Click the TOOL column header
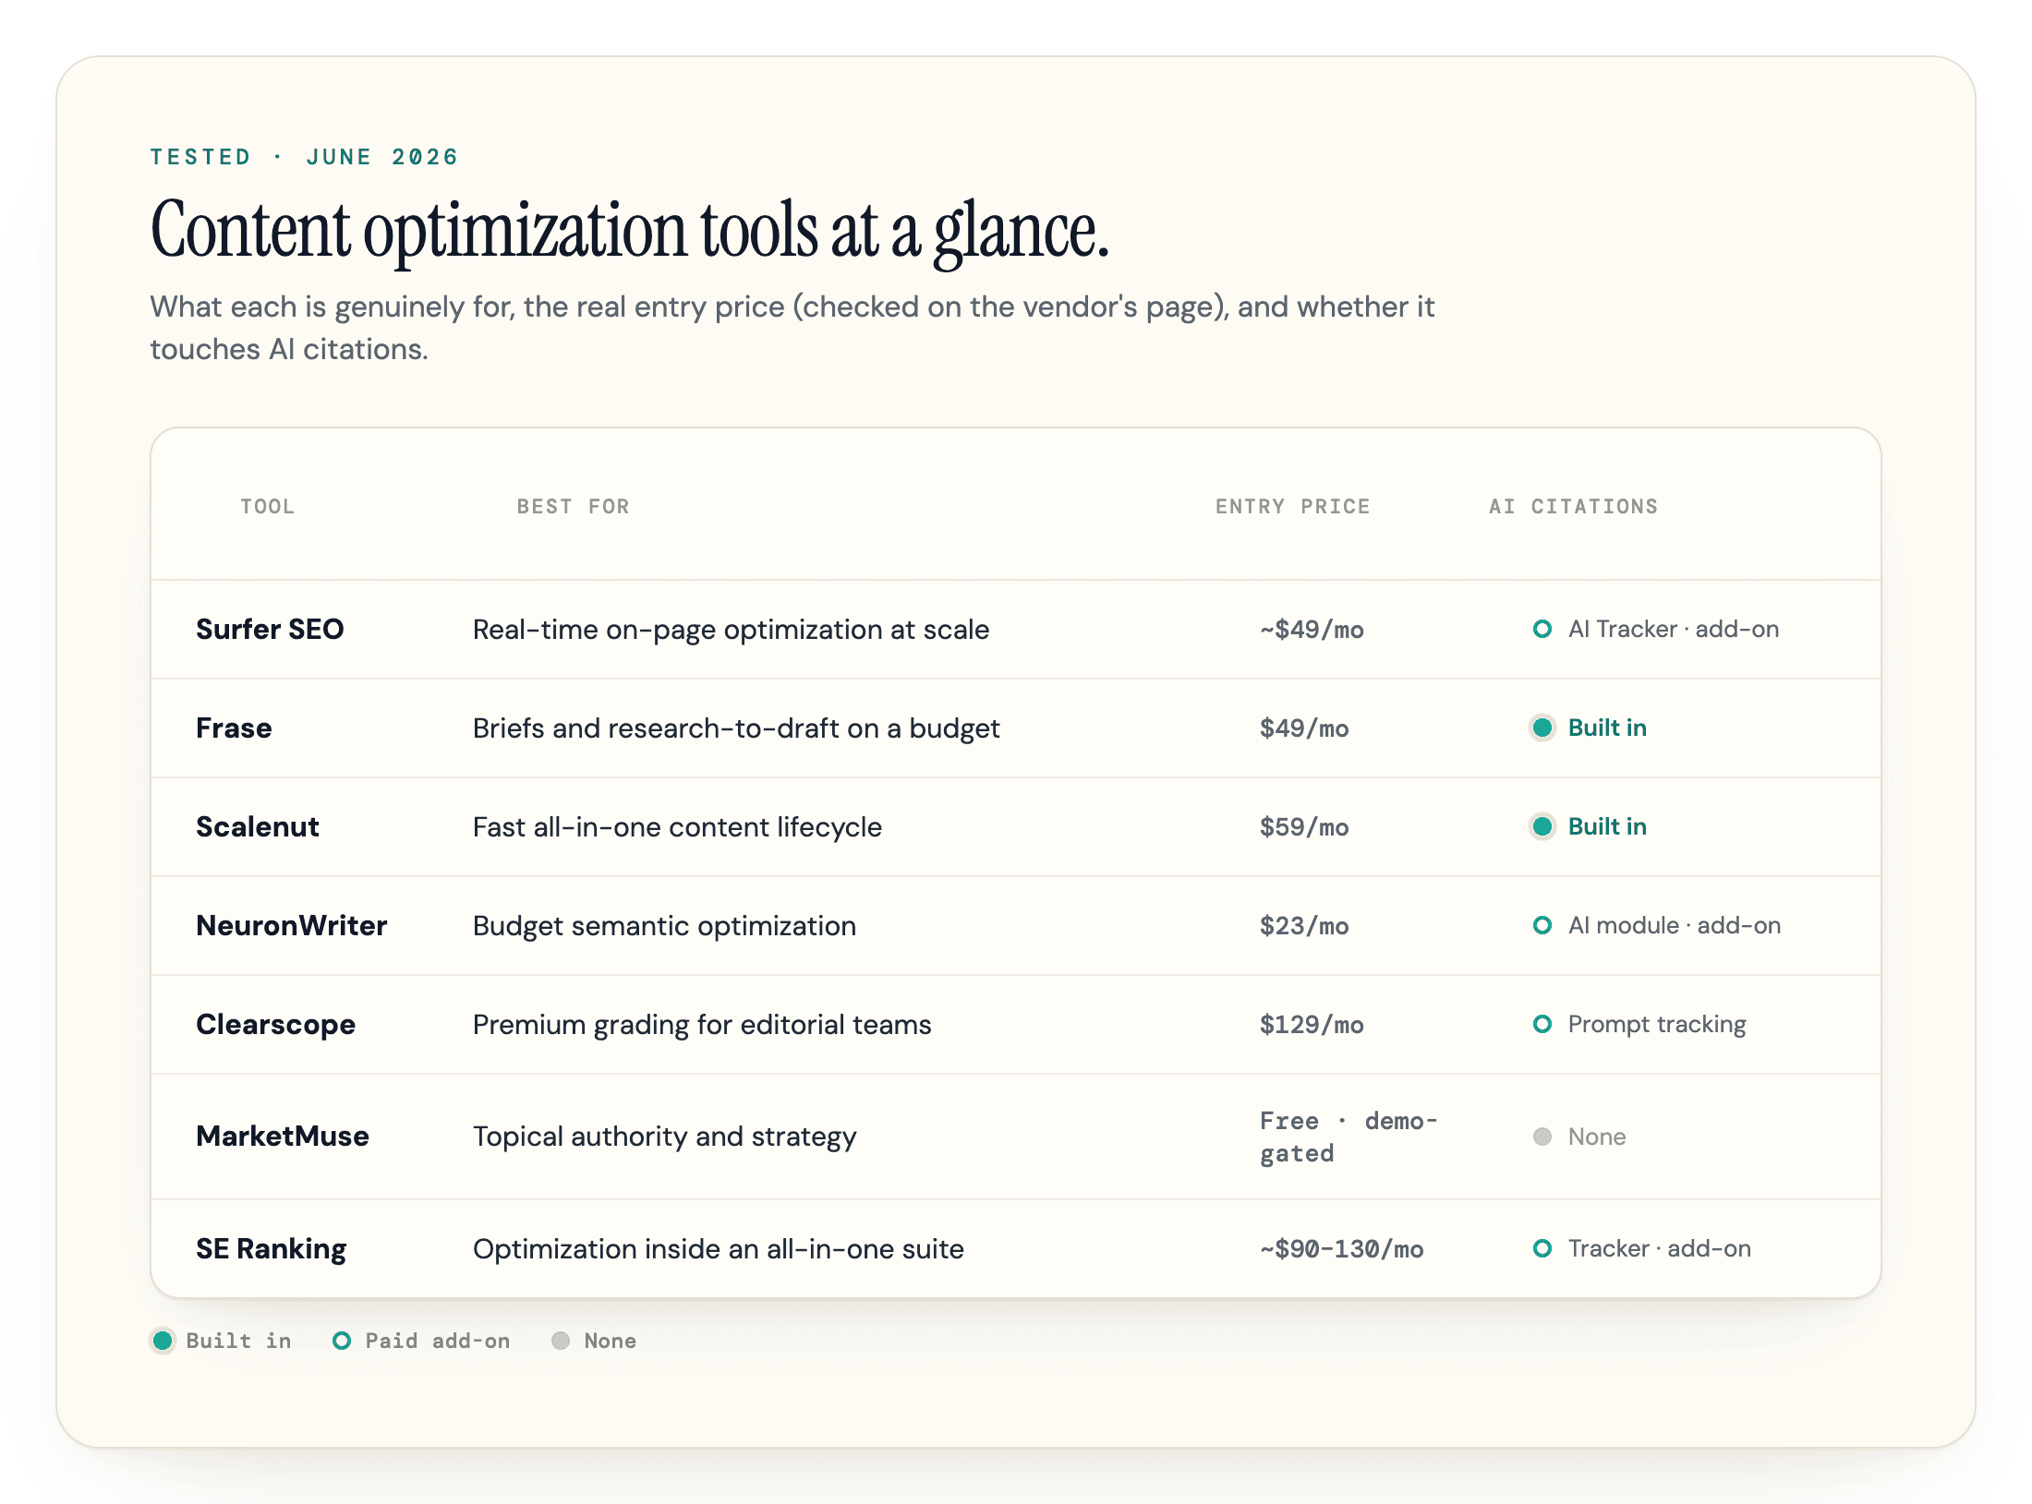 [268, 507]
